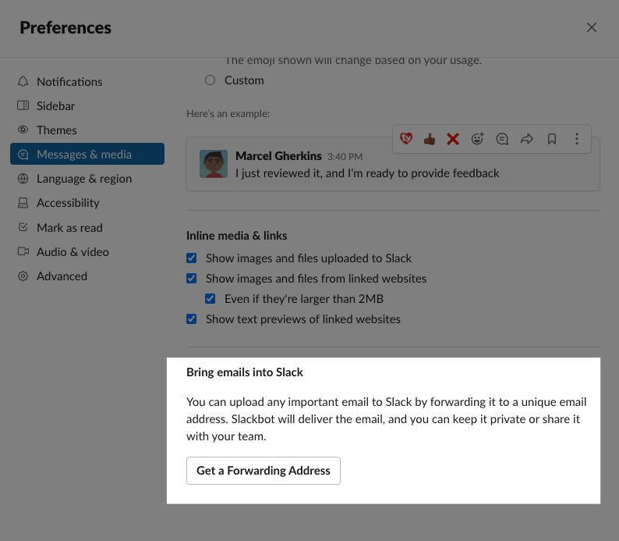Select the Custom radio button
This screenshot has height=541, width=619.
[210, 80]
